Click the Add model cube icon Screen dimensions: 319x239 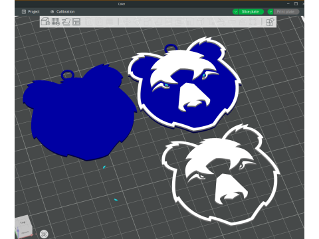click(x=45, y=21)
